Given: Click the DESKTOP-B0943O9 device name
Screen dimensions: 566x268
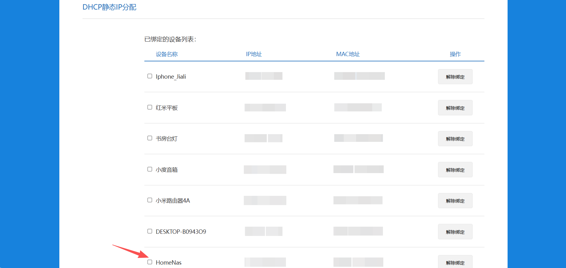Looking at the screenshot, I should pyautogui.click(x=181, y=232).
